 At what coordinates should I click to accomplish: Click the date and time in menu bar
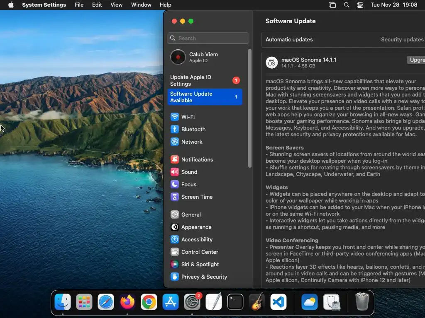[394, 5]
